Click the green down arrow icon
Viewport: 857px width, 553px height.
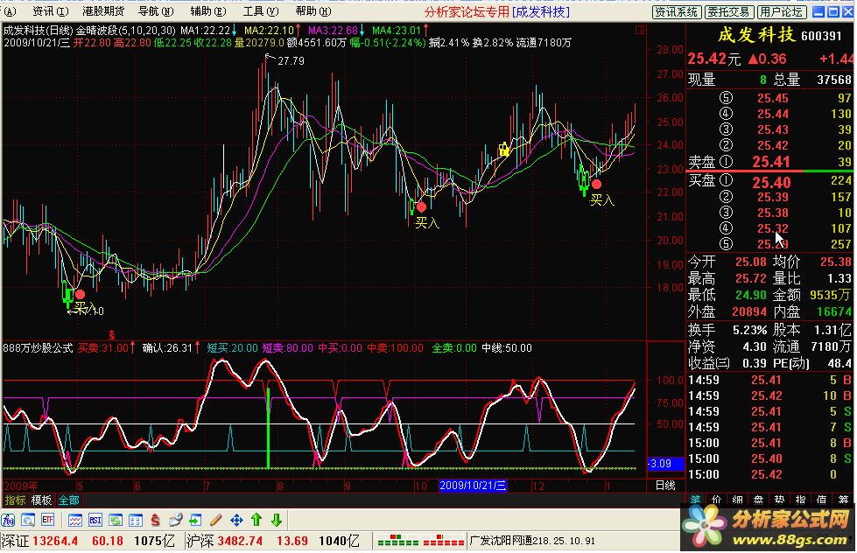tap(277, 521)
